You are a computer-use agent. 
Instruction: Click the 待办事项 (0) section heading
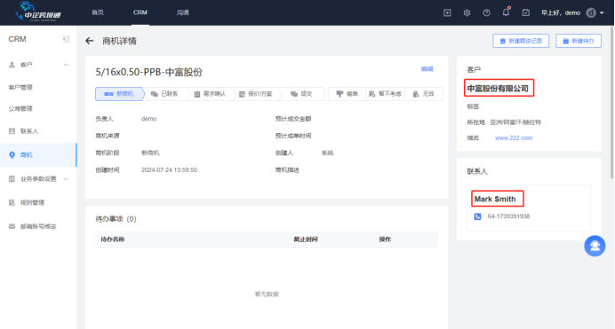click(116, 219)
